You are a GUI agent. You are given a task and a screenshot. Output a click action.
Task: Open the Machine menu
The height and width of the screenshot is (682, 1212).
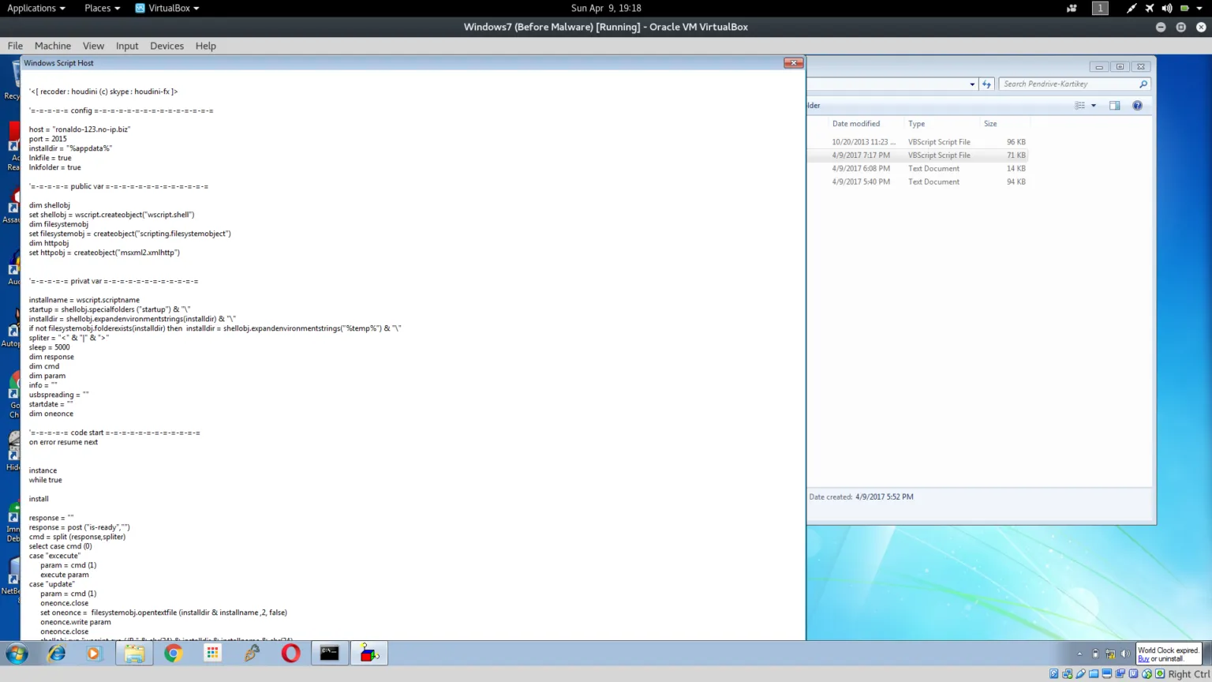coord(53,46)
